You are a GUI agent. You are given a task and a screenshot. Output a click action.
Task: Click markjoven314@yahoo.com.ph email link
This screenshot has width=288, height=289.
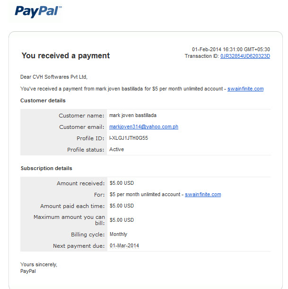(144, 126)
